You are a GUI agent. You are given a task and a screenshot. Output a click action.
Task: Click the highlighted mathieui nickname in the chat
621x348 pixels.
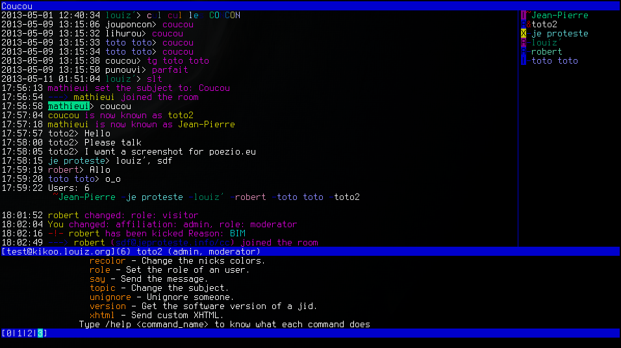tap(68, 106)
